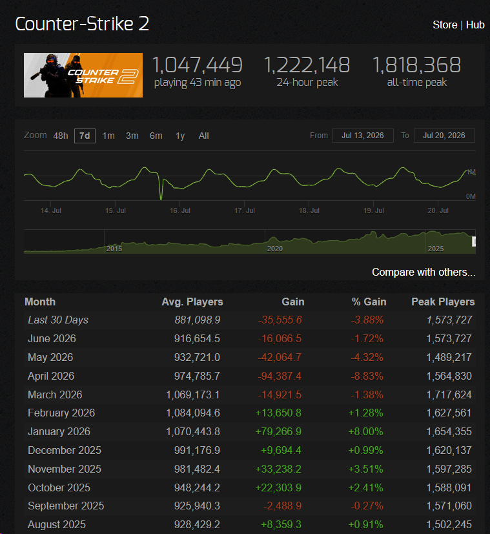Click the +8,359.3 gain value
Screen dimensions: 490x534
point(281,524)
